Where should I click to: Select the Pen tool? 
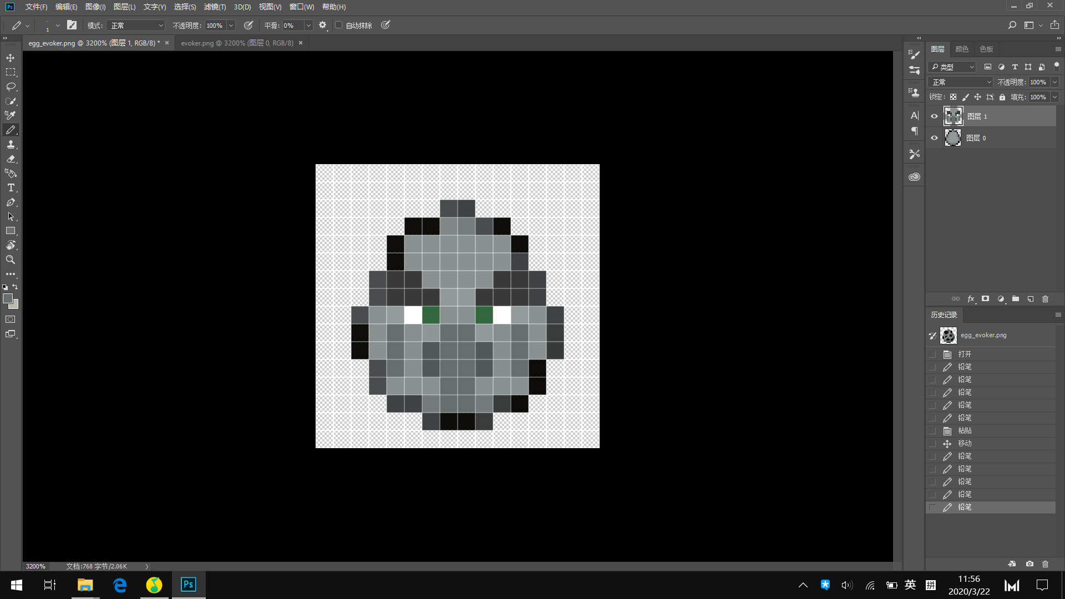[11, 202]
